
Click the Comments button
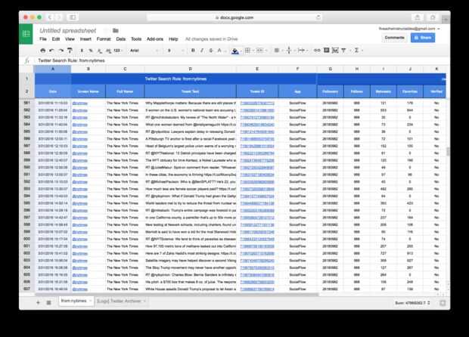click(395, 38)
